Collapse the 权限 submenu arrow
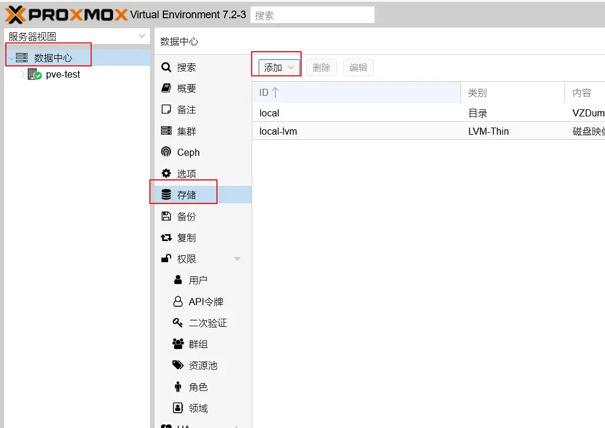 click(x=237, y=259)
